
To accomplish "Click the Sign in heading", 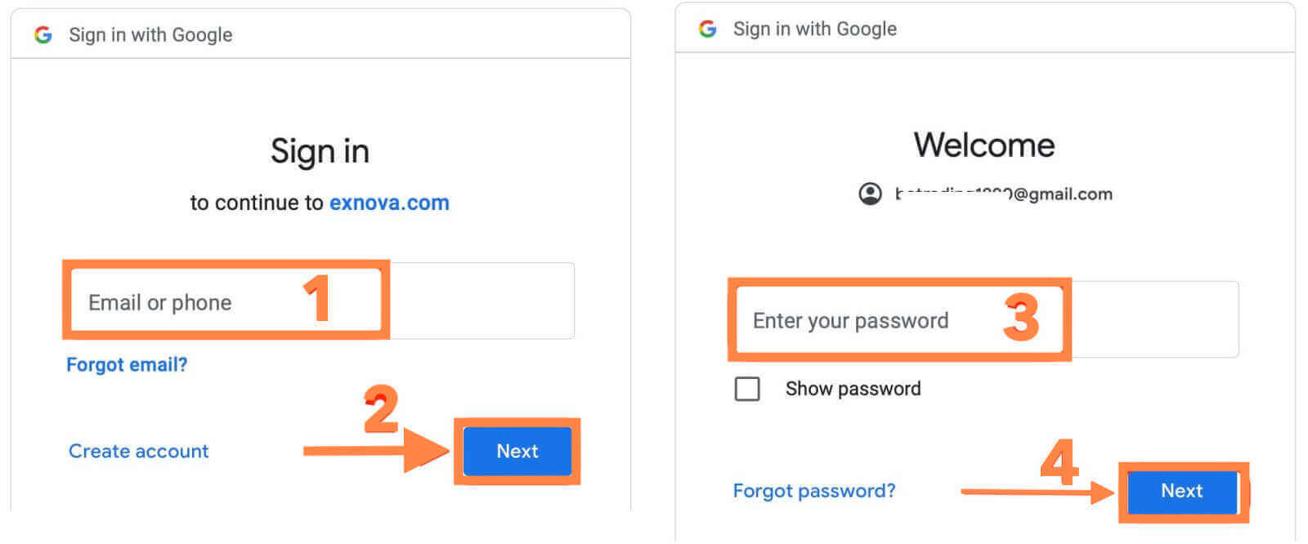I will point(320,150).
